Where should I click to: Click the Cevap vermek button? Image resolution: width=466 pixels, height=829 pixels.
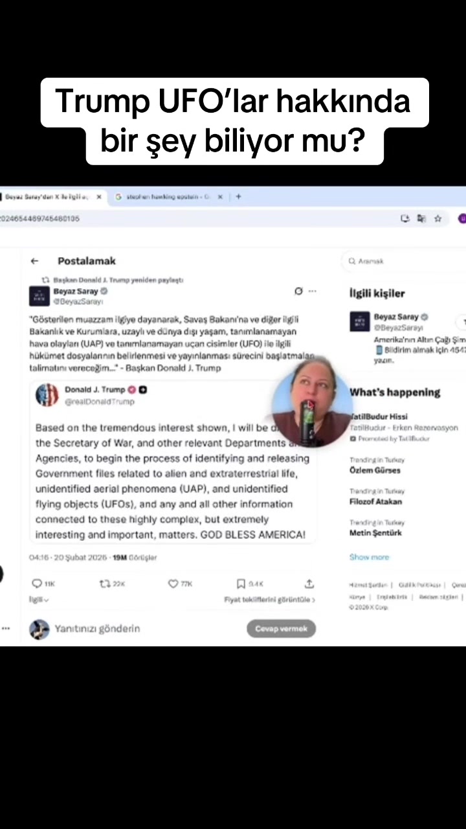pos(281,628)
